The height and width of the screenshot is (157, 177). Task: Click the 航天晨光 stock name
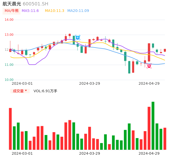click(x=12, y=4)
